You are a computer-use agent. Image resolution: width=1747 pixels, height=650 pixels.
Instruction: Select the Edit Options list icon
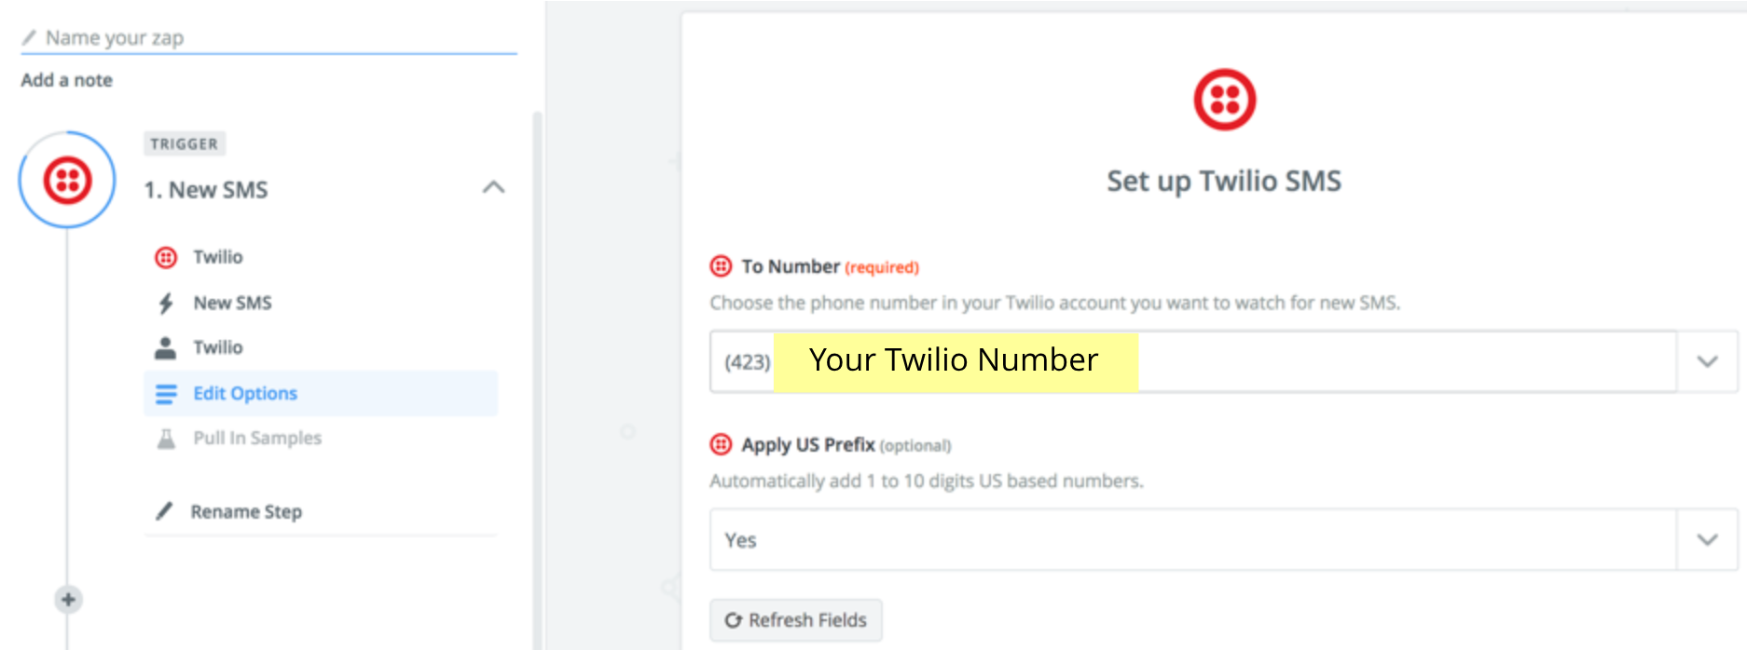[x=165, y=393]
